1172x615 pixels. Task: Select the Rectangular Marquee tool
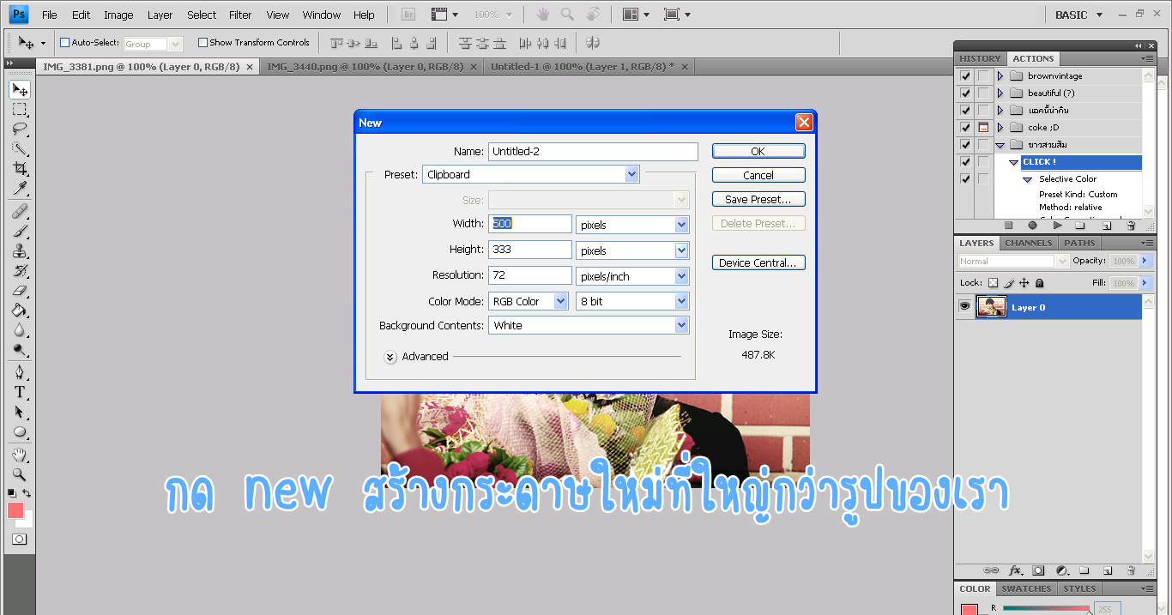[19, 110]
